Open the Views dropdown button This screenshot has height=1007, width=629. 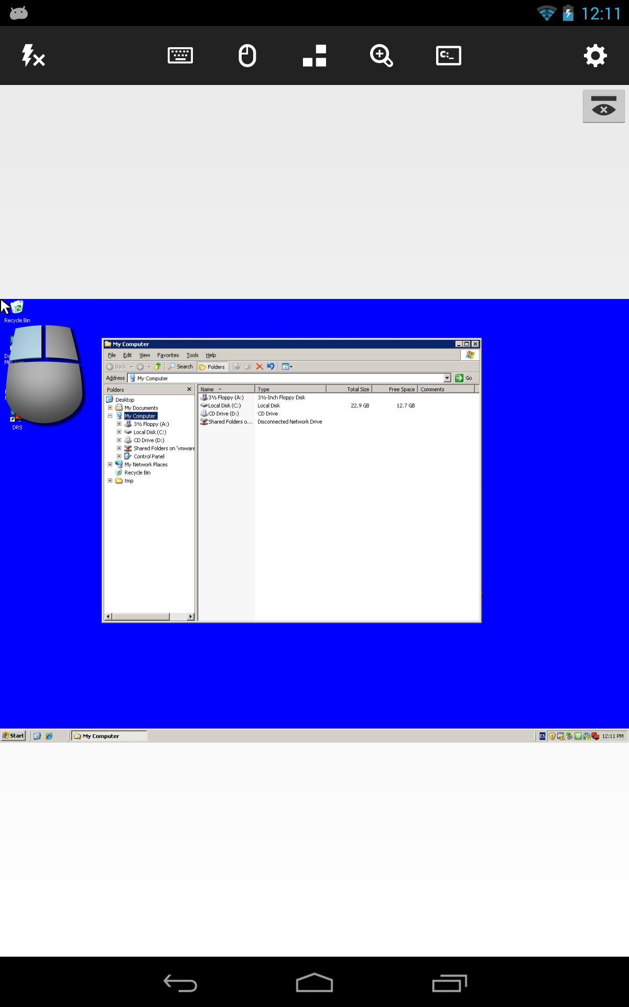tap(287, 367)
